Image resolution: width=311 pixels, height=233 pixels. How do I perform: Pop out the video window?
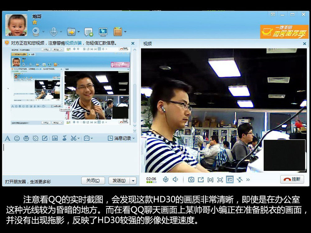(201, 180)
